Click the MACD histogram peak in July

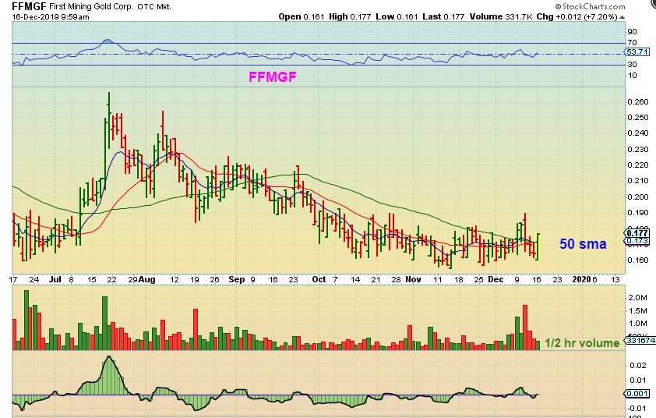pyautogui.click(x=109, y=357)
